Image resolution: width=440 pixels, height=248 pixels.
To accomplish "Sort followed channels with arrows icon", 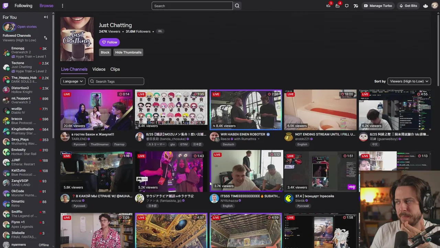I will point(45,38).
